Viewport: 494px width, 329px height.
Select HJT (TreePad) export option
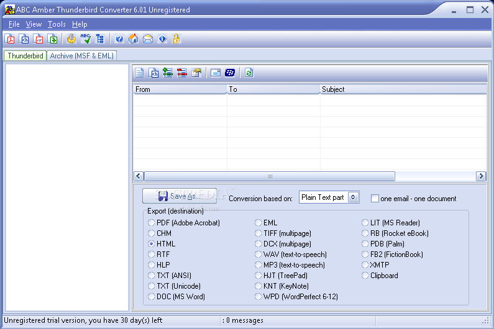281,276
